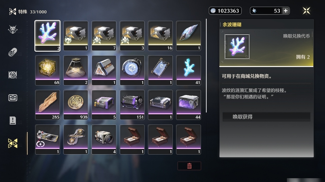The height and width of the screenshot is (182, 325).
Task: Select the gold coin item showing 938
Action: (x=76, y=105)
